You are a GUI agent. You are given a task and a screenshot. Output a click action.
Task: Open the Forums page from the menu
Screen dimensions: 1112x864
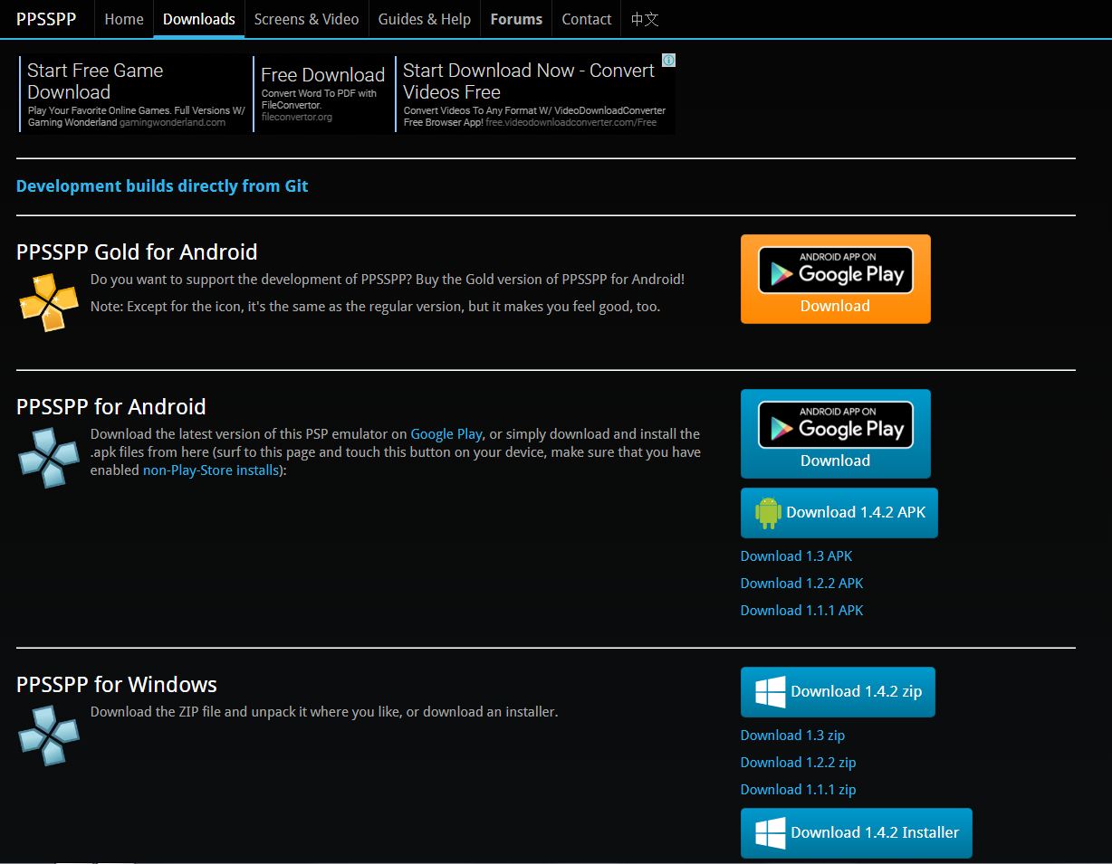coord(515,18)
